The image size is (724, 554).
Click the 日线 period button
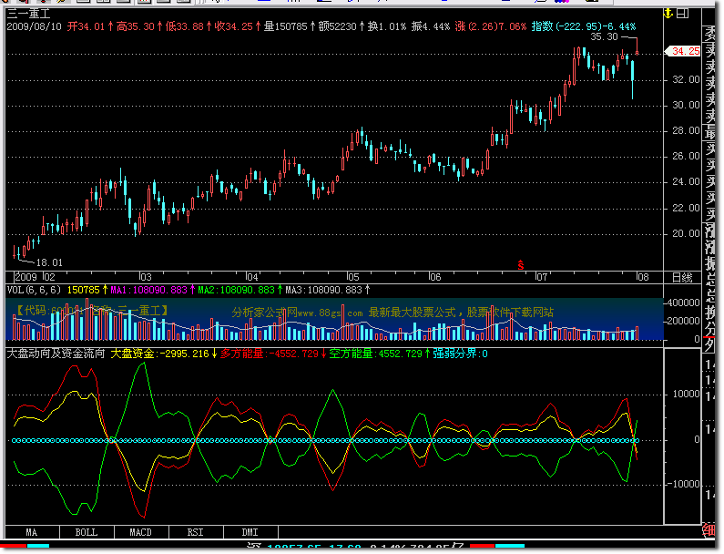682,277
